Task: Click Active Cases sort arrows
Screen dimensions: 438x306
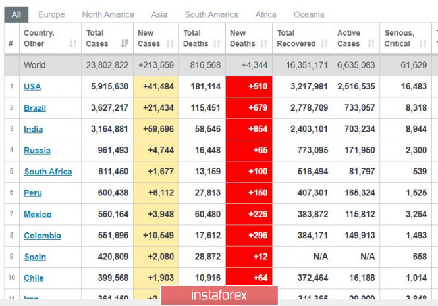Action: pos(370,44)
